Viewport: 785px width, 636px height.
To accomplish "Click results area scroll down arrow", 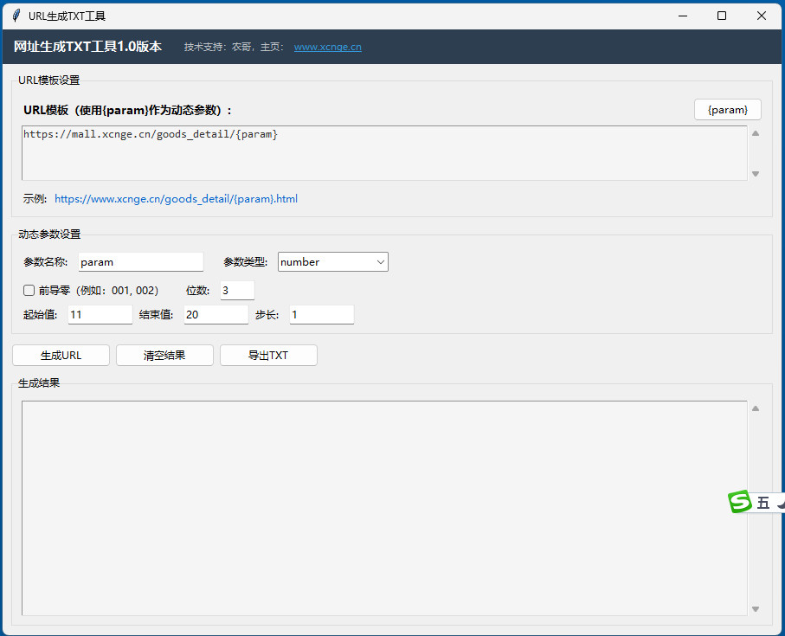I will [x=756, y=608].
